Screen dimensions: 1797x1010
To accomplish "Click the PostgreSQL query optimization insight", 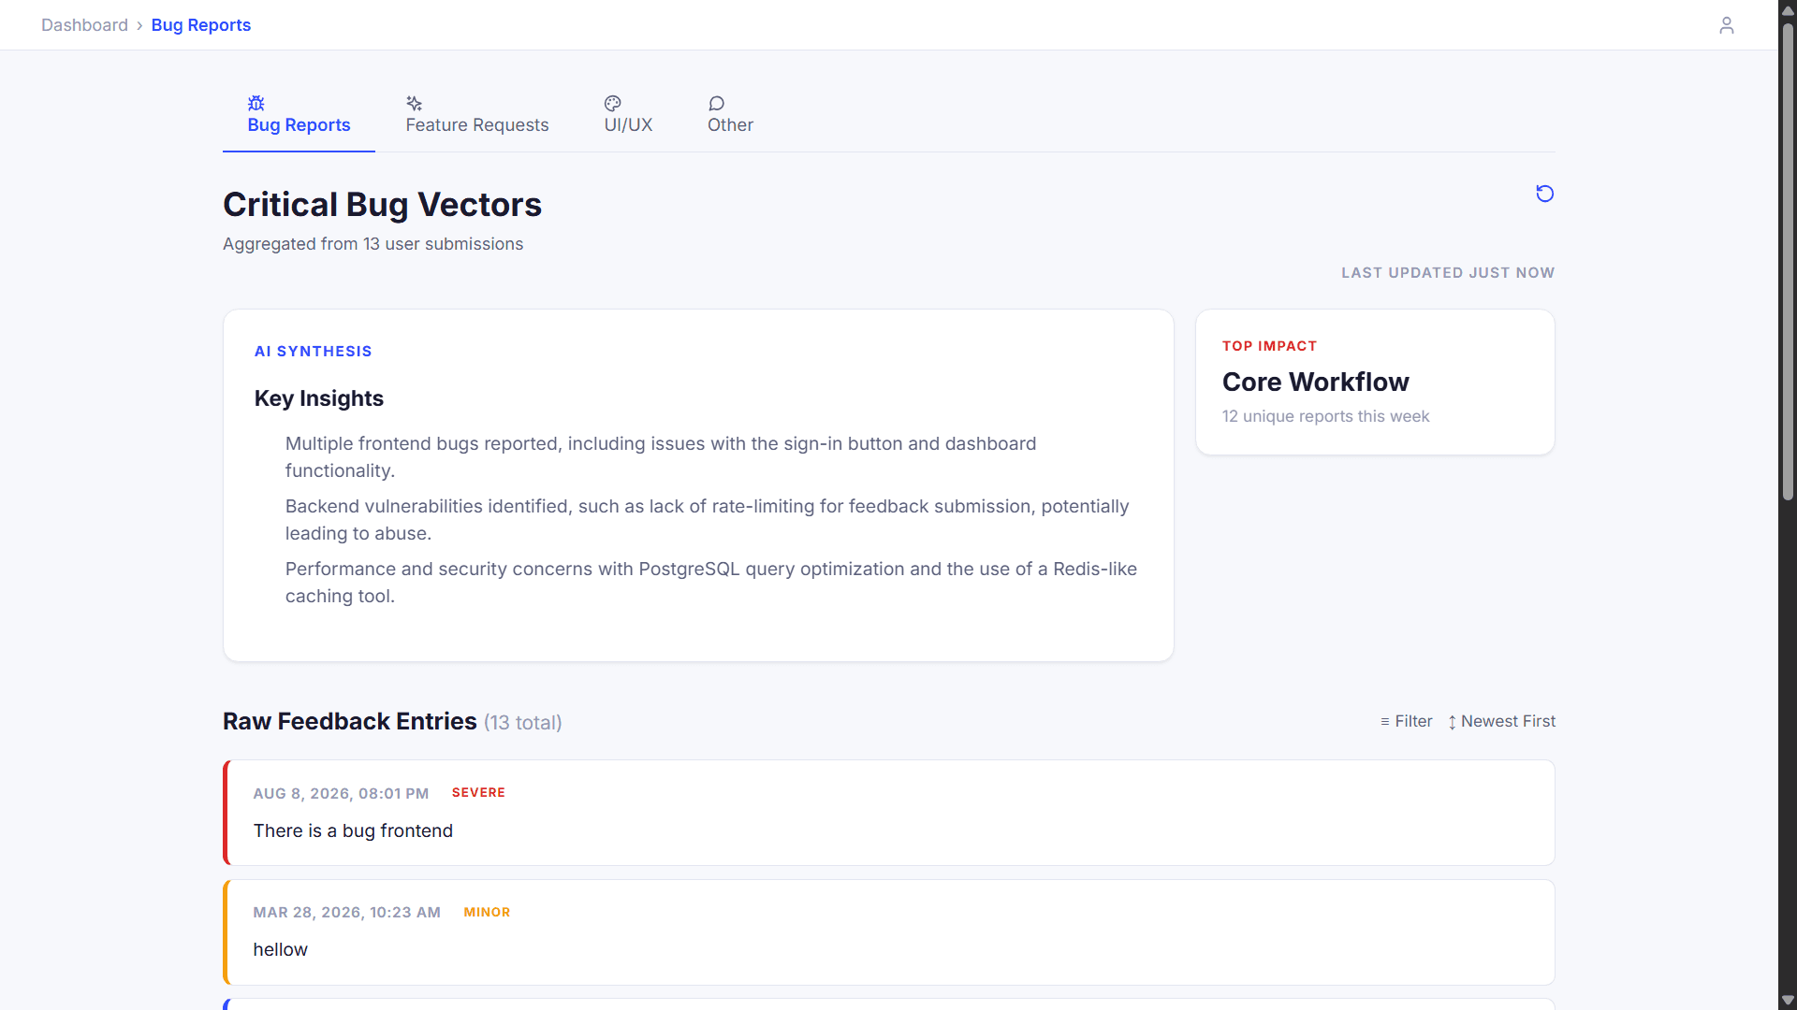I will (x=711, y=583).
